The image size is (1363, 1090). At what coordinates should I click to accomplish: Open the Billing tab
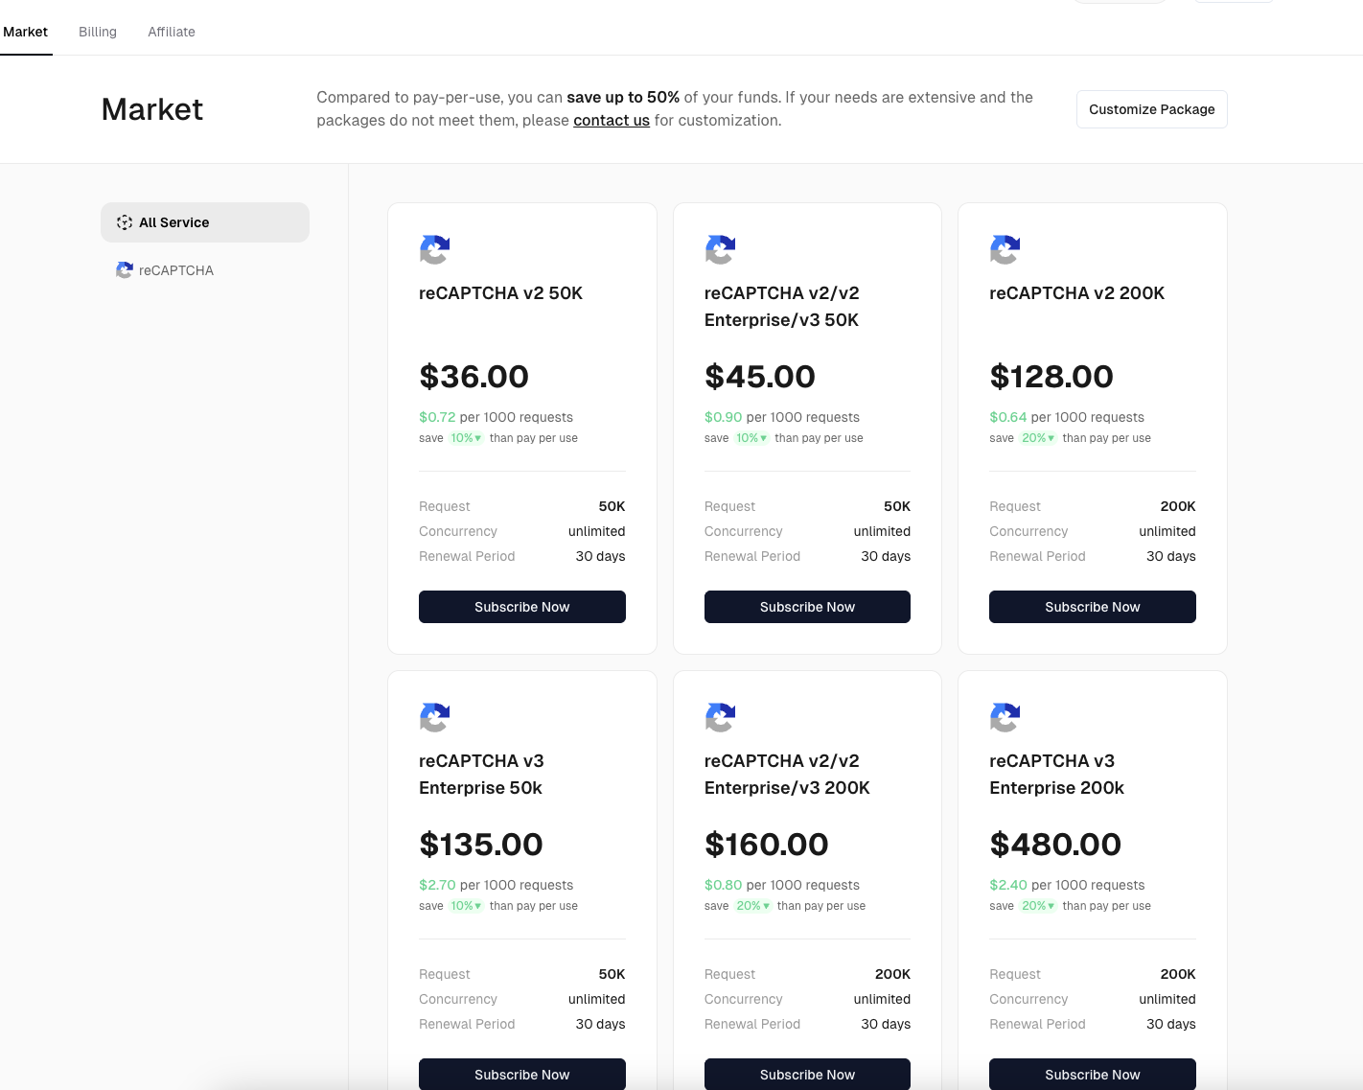pyautogui.click(x=98, y=32)
